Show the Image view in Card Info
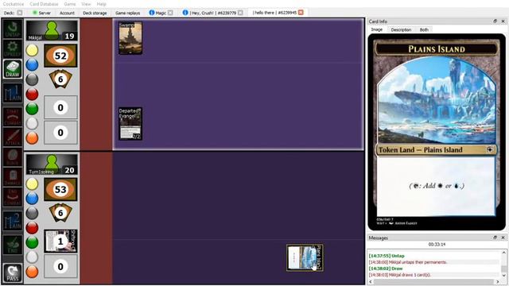 (x=376, y=29)
